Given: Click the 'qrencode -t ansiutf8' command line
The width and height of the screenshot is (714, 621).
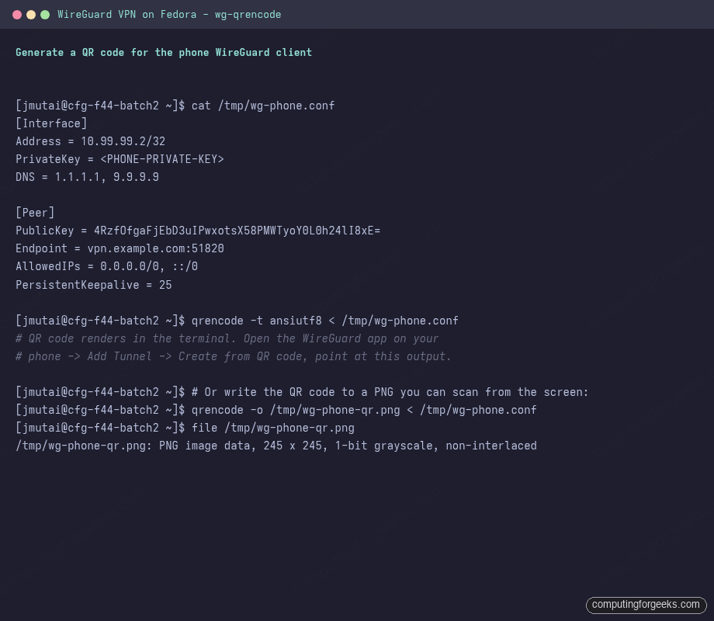Looking at the screenshot, I should 237,321.
